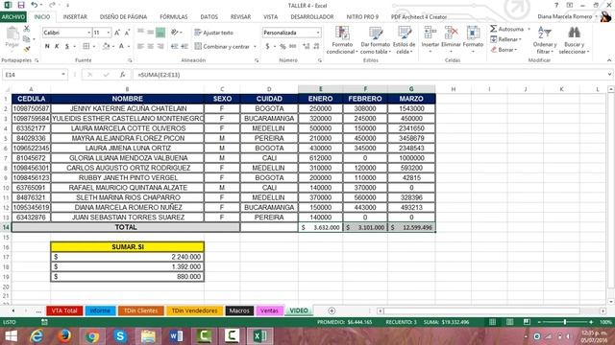Click the text orientation icon

175,33
